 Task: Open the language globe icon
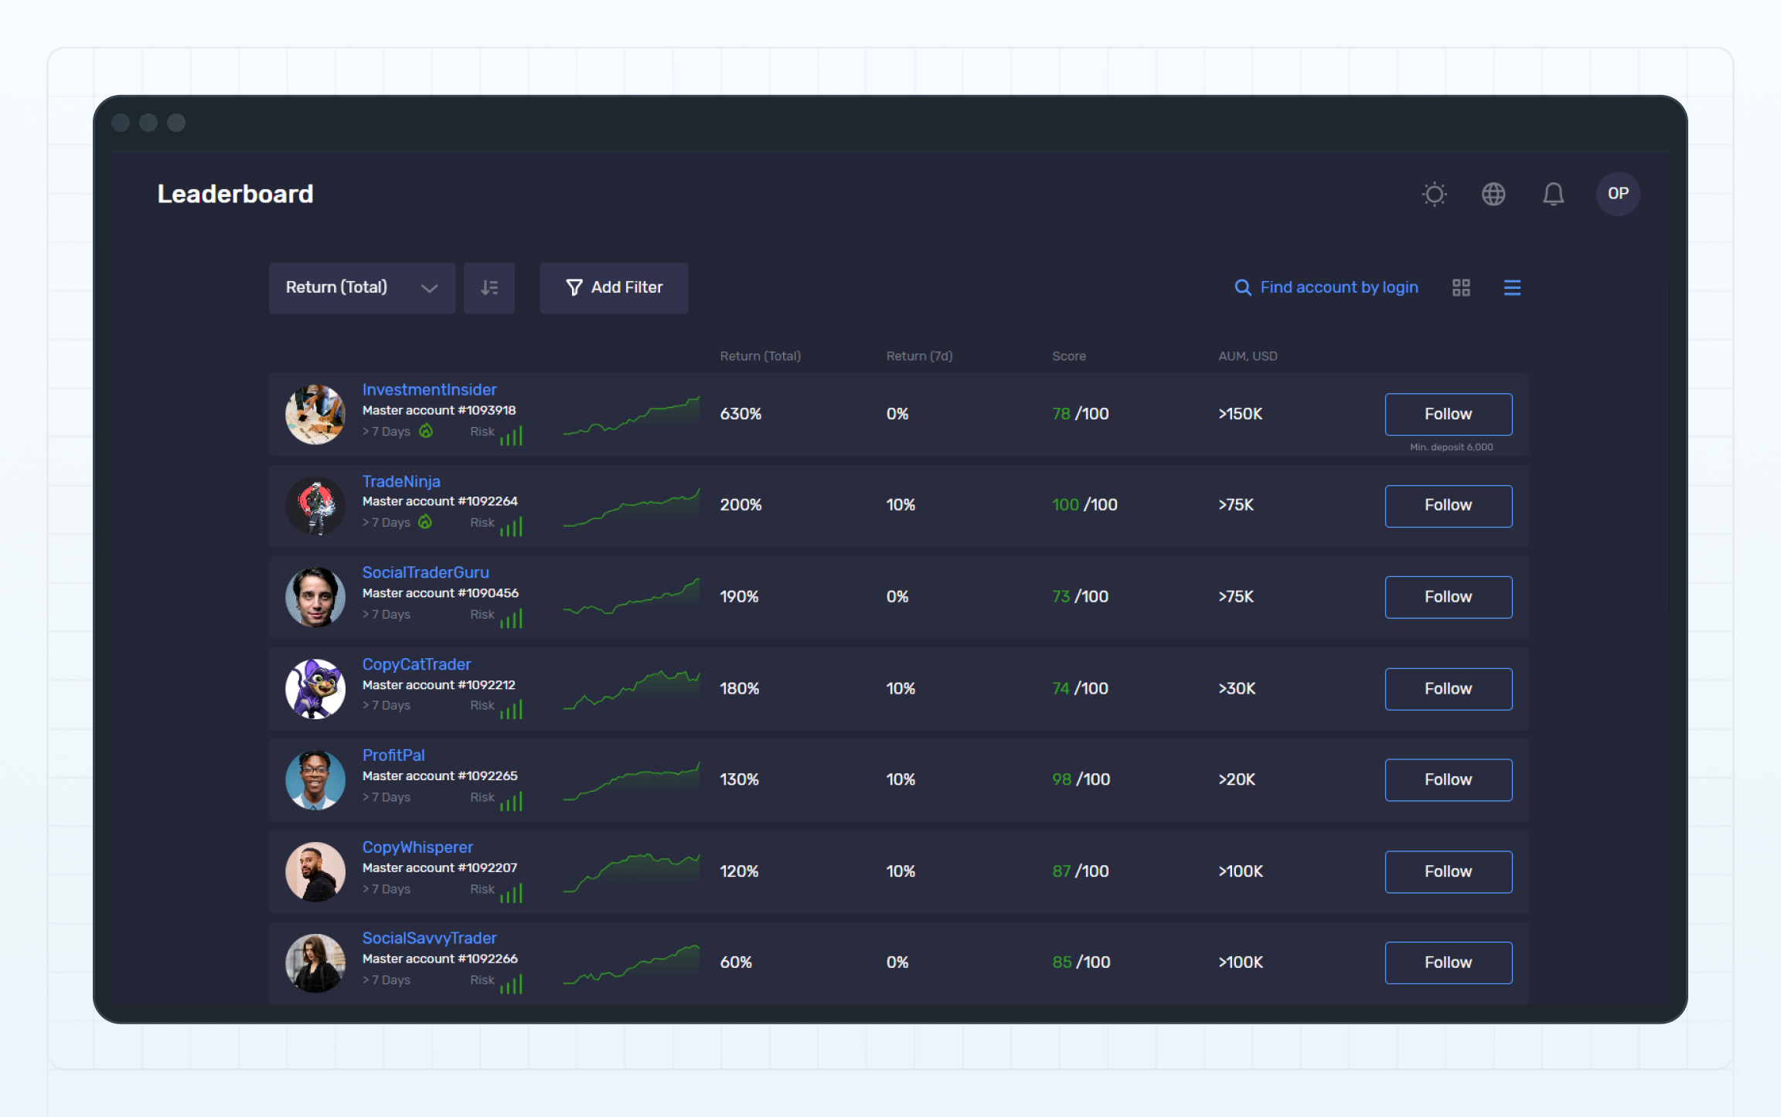(x=1493, y=194)
